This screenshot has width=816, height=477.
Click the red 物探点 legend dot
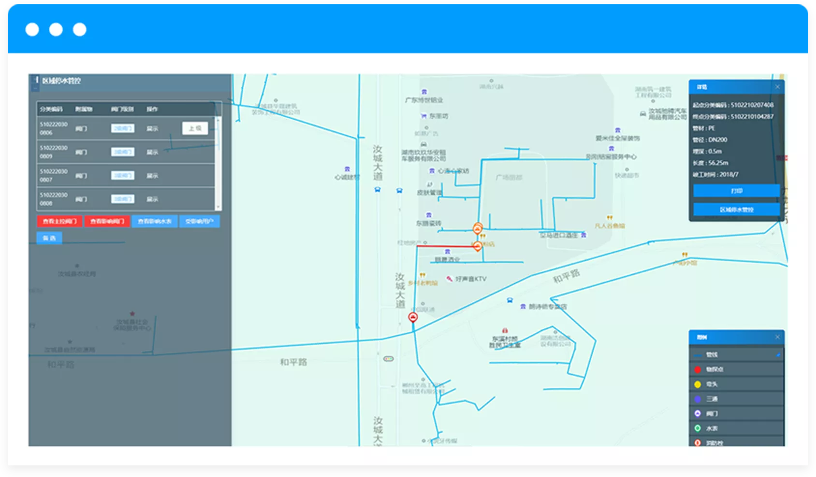pos(698,369)
